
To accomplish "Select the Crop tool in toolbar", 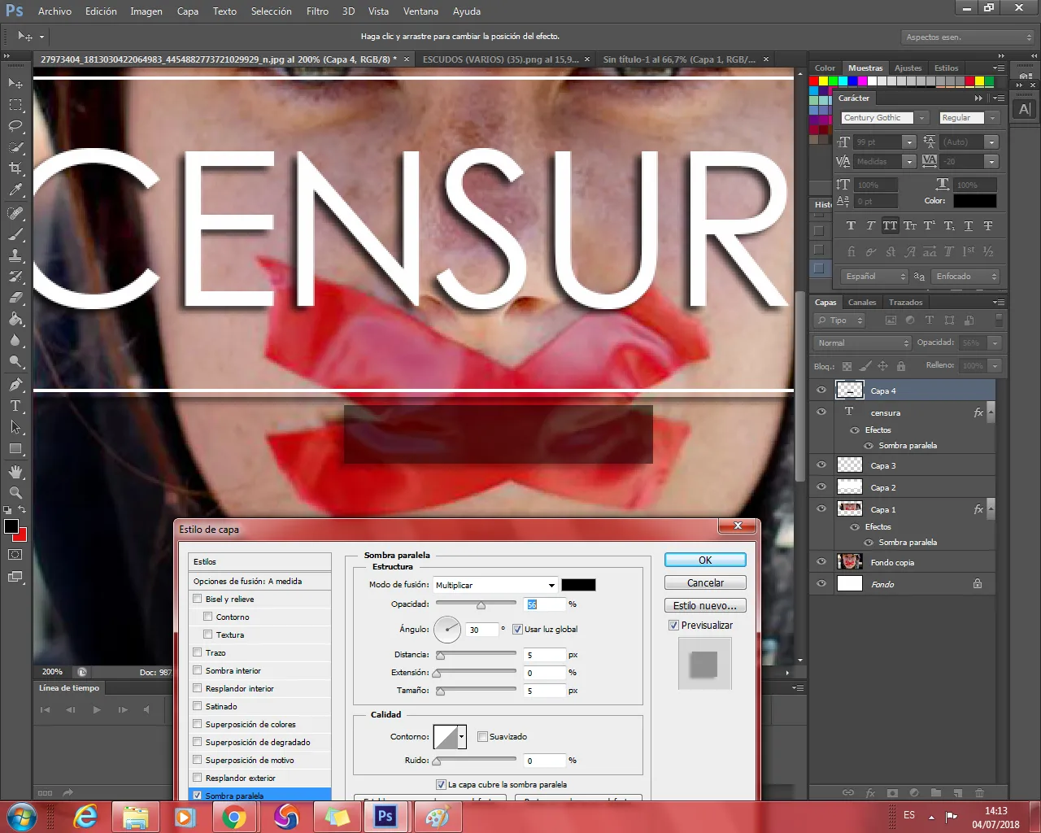I will point(15,168).
